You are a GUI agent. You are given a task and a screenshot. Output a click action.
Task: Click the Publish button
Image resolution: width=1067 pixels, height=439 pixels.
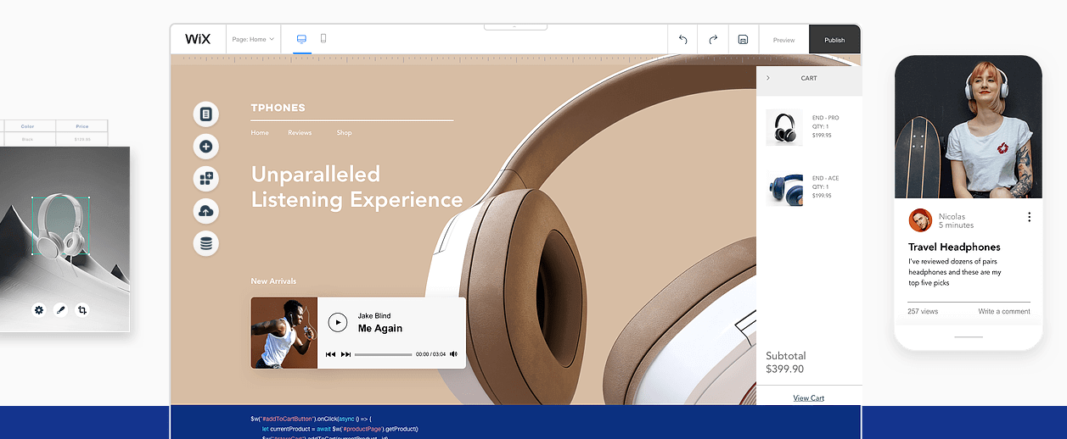click(834, 40)
